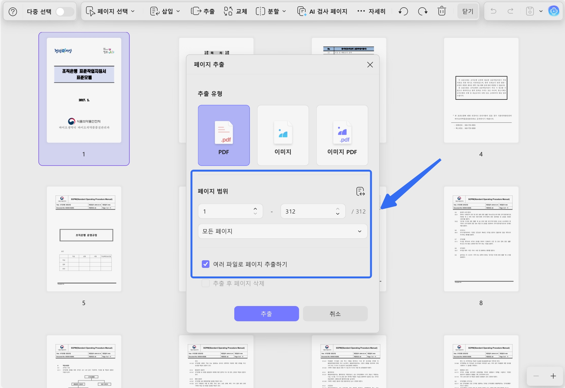
Task: Close the 페이지 추출 dialog
Action: click(x=370, y=65)
